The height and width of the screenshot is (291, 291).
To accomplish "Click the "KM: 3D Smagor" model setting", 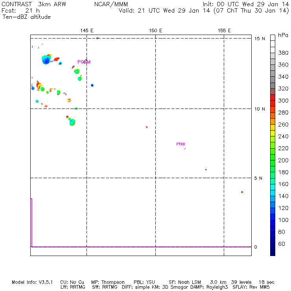I will tap(171, 287).
